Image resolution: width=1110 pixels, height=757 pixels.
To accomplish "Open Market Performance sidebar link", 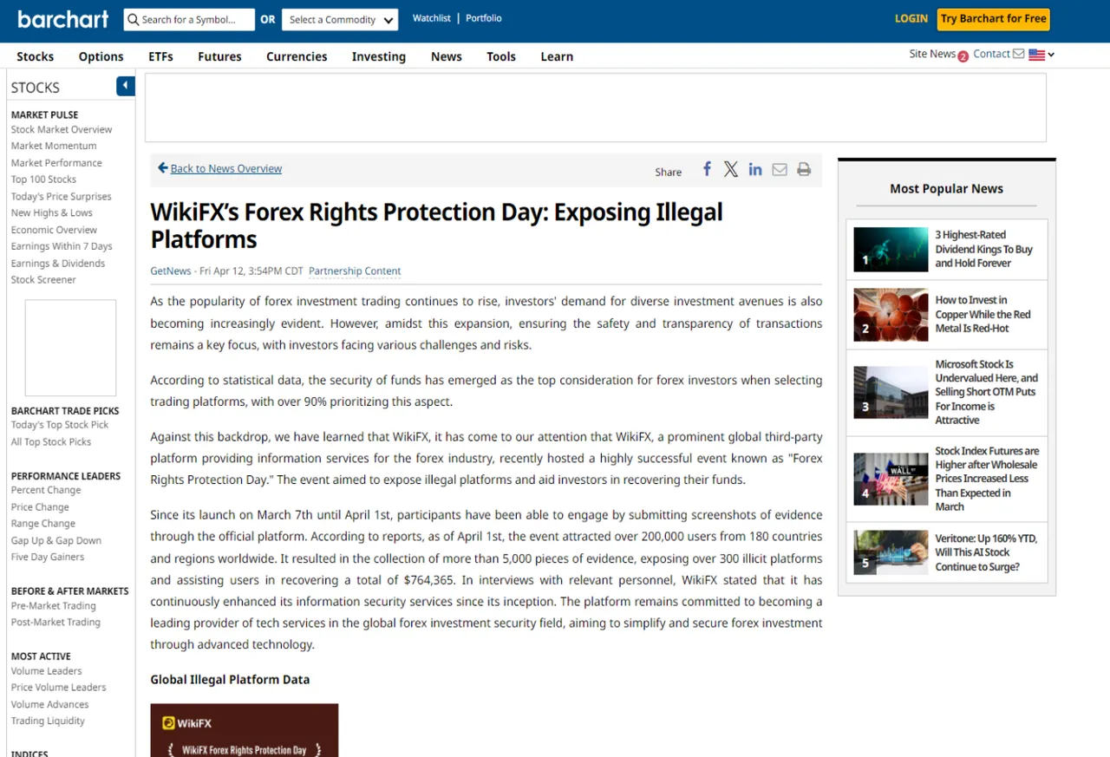I will [56, 163].
